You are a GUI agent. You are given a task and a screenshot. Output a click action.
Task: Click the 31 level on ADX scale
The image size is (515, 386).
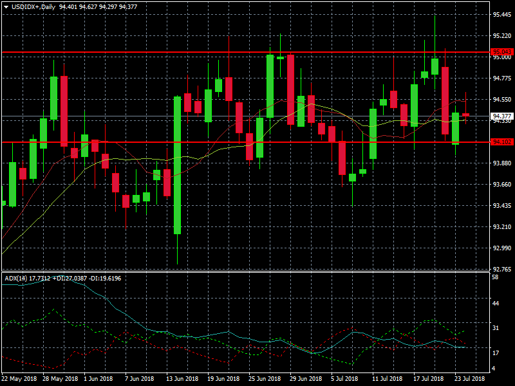496,328
